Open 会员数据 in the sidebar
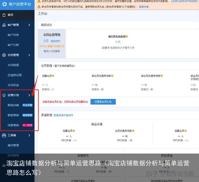The width and height of the screenshot is (199, 182). pyautogui.click(x=13, y=65)
